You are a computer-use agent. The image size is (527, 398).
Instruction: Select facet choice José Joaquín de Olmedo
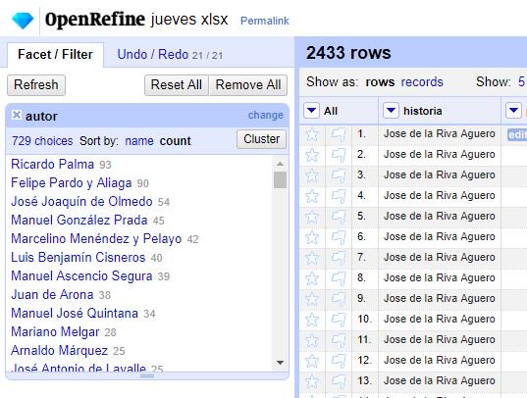tap(81, 202)
